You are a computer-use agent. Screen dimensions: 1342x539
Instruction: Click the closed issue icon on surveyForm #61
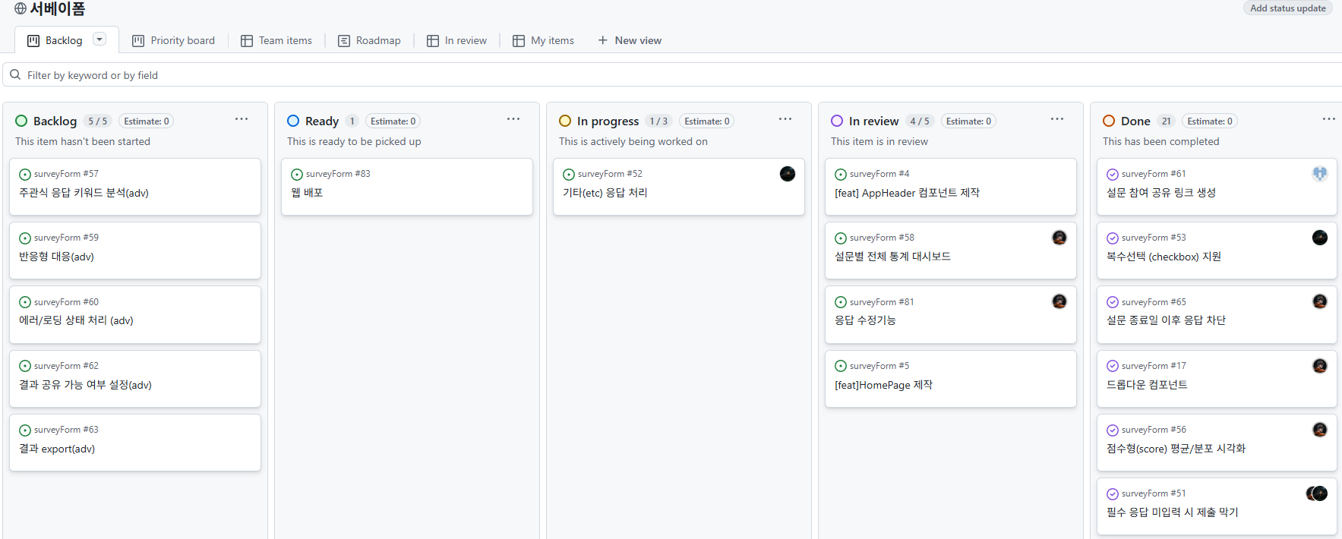tap(1113, 175)
